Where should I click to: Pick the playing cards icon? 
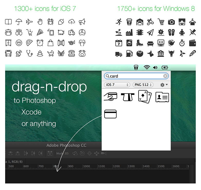(x=145, y=96)
